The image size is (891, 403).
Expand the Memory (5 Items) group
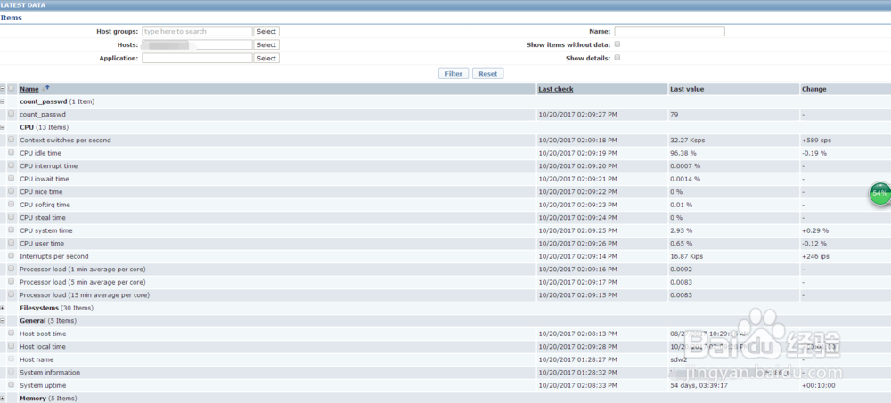(x=3, y=399)
